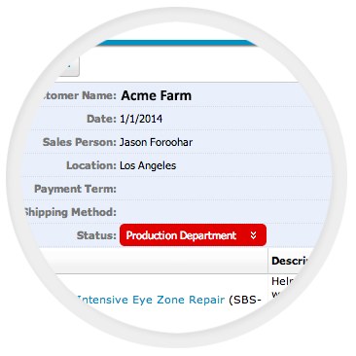Click the double chevron on the Status button
This screenshot has height=356, width=356.
point(253,235)
